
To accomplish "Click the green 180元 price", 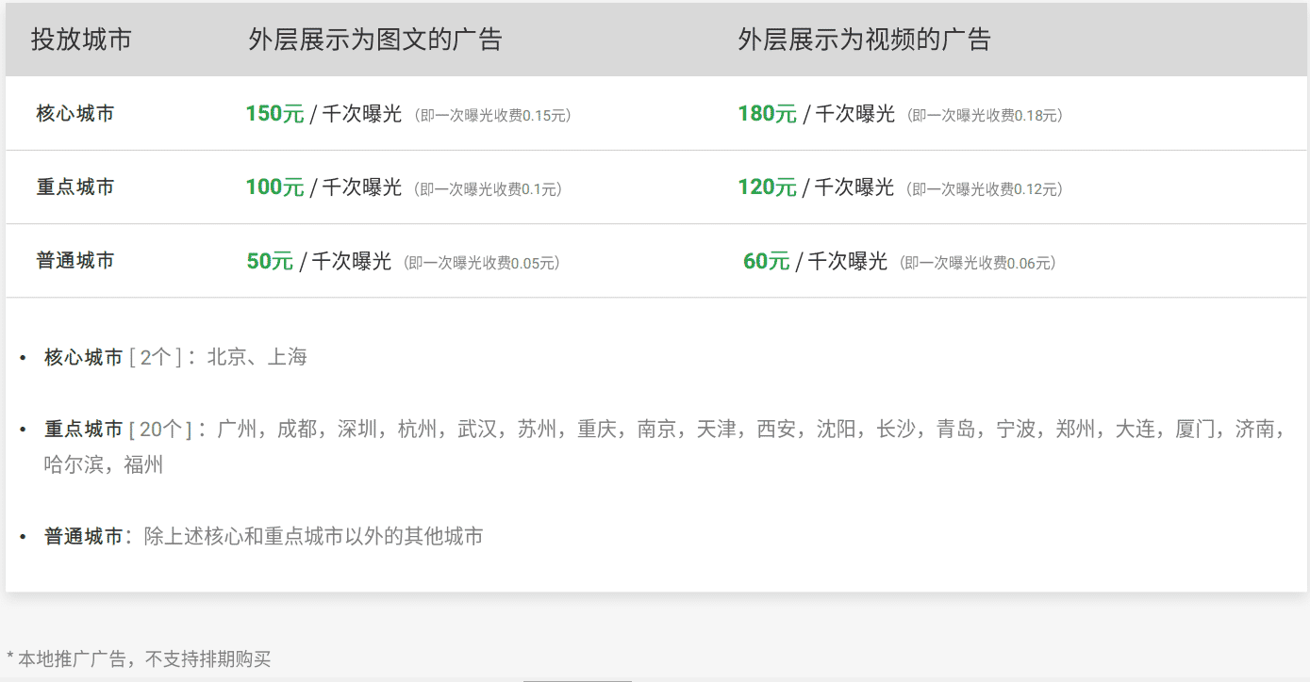I will point(767,114).
